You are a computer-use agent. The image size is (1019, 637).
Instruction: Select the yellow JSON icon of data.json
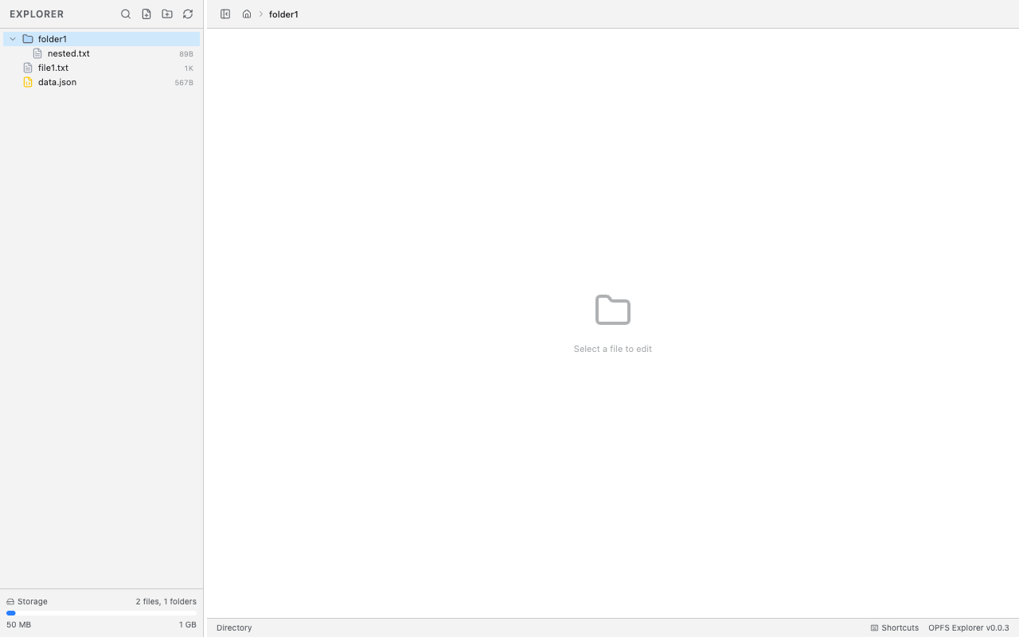pos(28,82)
